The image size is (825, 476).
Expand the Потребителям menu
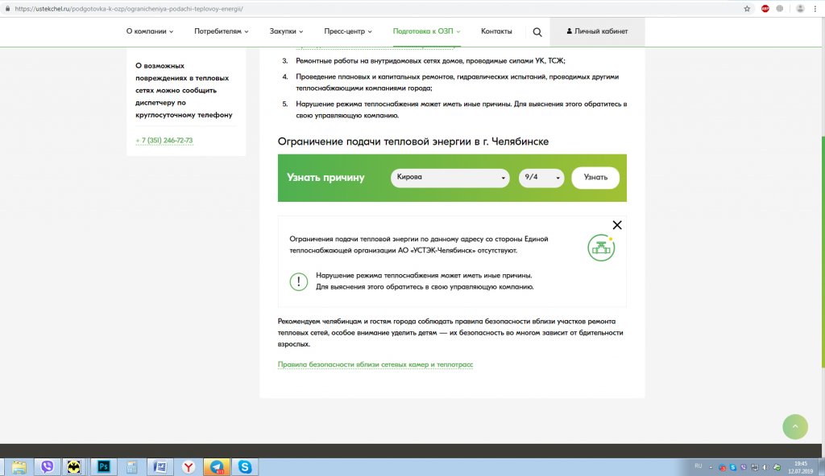(x=222, y=31)
